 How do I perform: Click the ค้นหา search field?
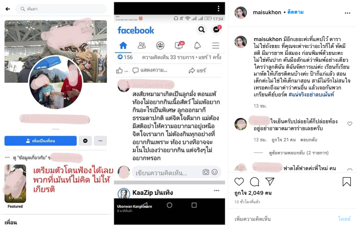point(61,9)
